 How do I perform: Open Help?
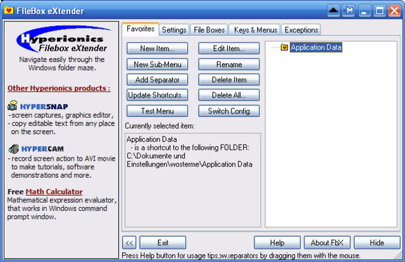pos(277,242)
